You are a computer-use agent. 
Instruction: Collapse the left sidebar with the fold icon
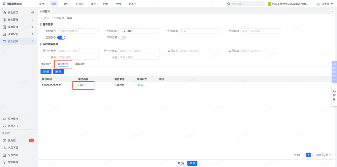click(33, 12)
